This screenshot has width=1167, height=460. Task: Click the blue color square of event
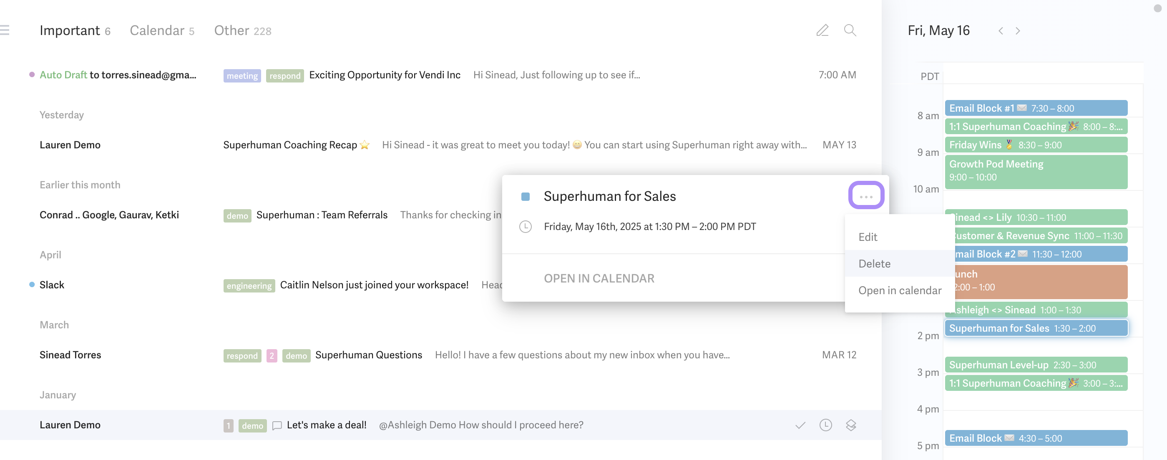(x=526, y=197)
